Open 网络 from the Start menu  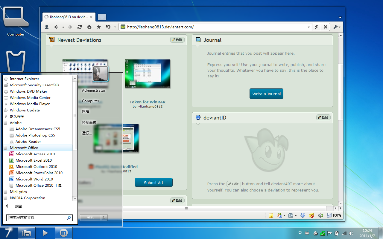pos(86,111)
